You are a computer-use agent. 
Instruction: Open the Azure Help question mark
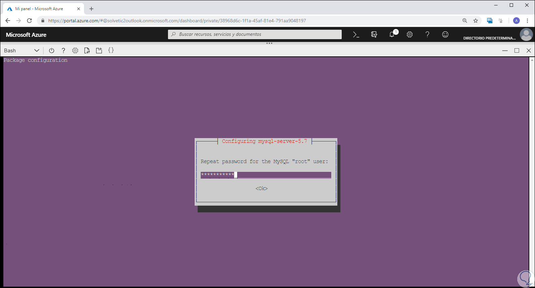click(x=427, y=34)
